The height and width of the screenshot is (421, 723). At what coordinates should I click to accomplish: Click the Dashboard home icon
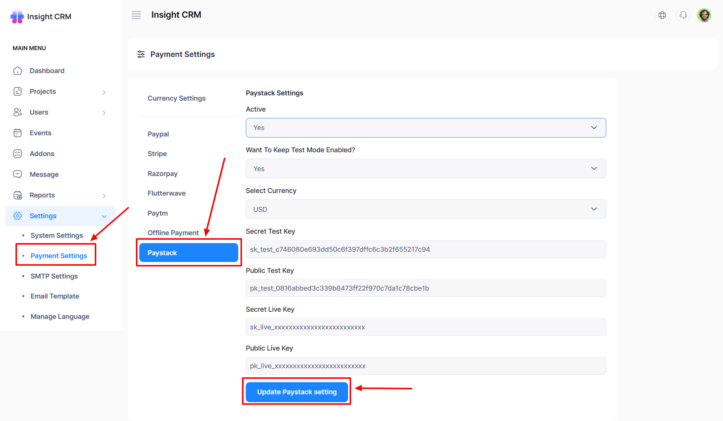click(17, 71)
